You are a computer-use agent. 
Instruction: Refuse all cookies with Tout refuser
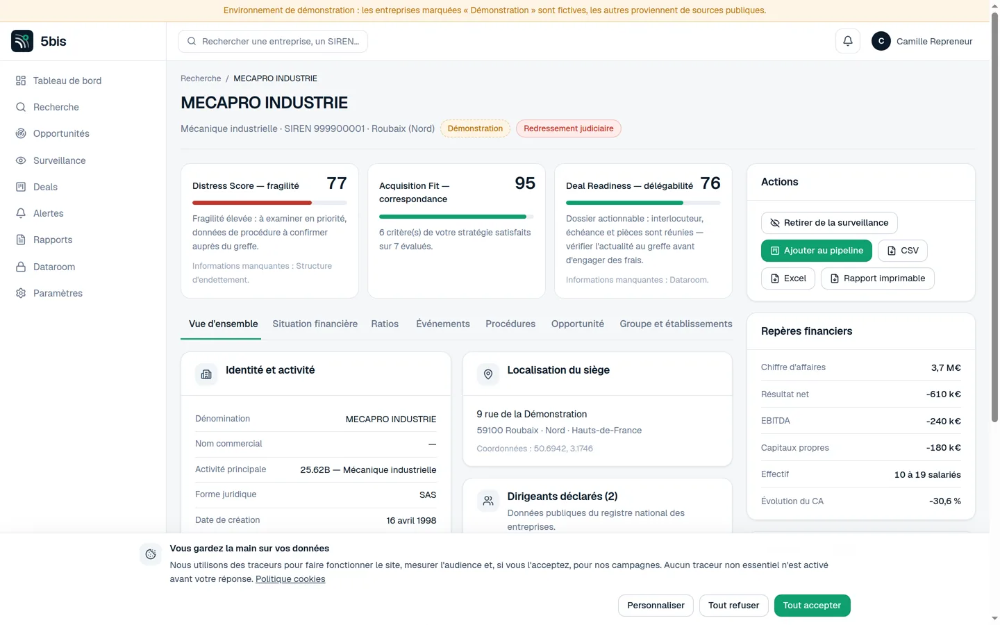pyautogui.click(x=734, y=606)
